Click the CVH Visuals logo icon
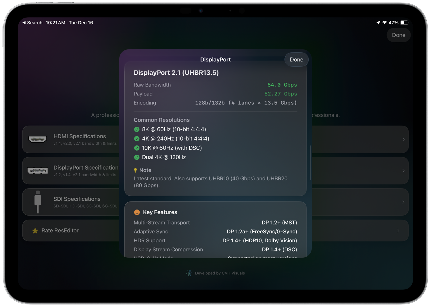The height and width of the screenshot is (307, 431). [189, 273]
